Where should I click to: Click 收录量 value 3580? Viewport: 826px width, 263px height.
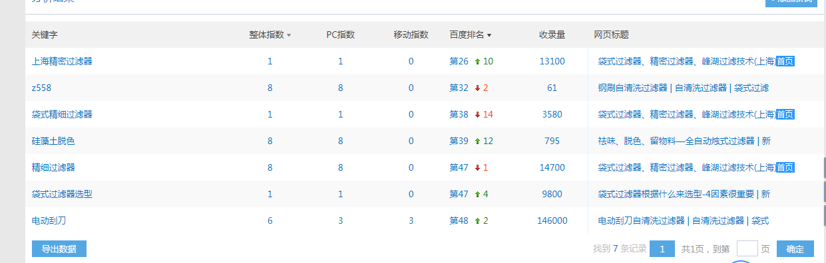pyautogui.click(x=552, y=114)
